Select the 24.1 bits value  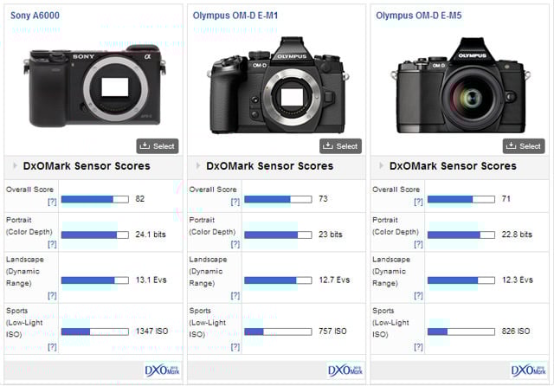point(151,235)
